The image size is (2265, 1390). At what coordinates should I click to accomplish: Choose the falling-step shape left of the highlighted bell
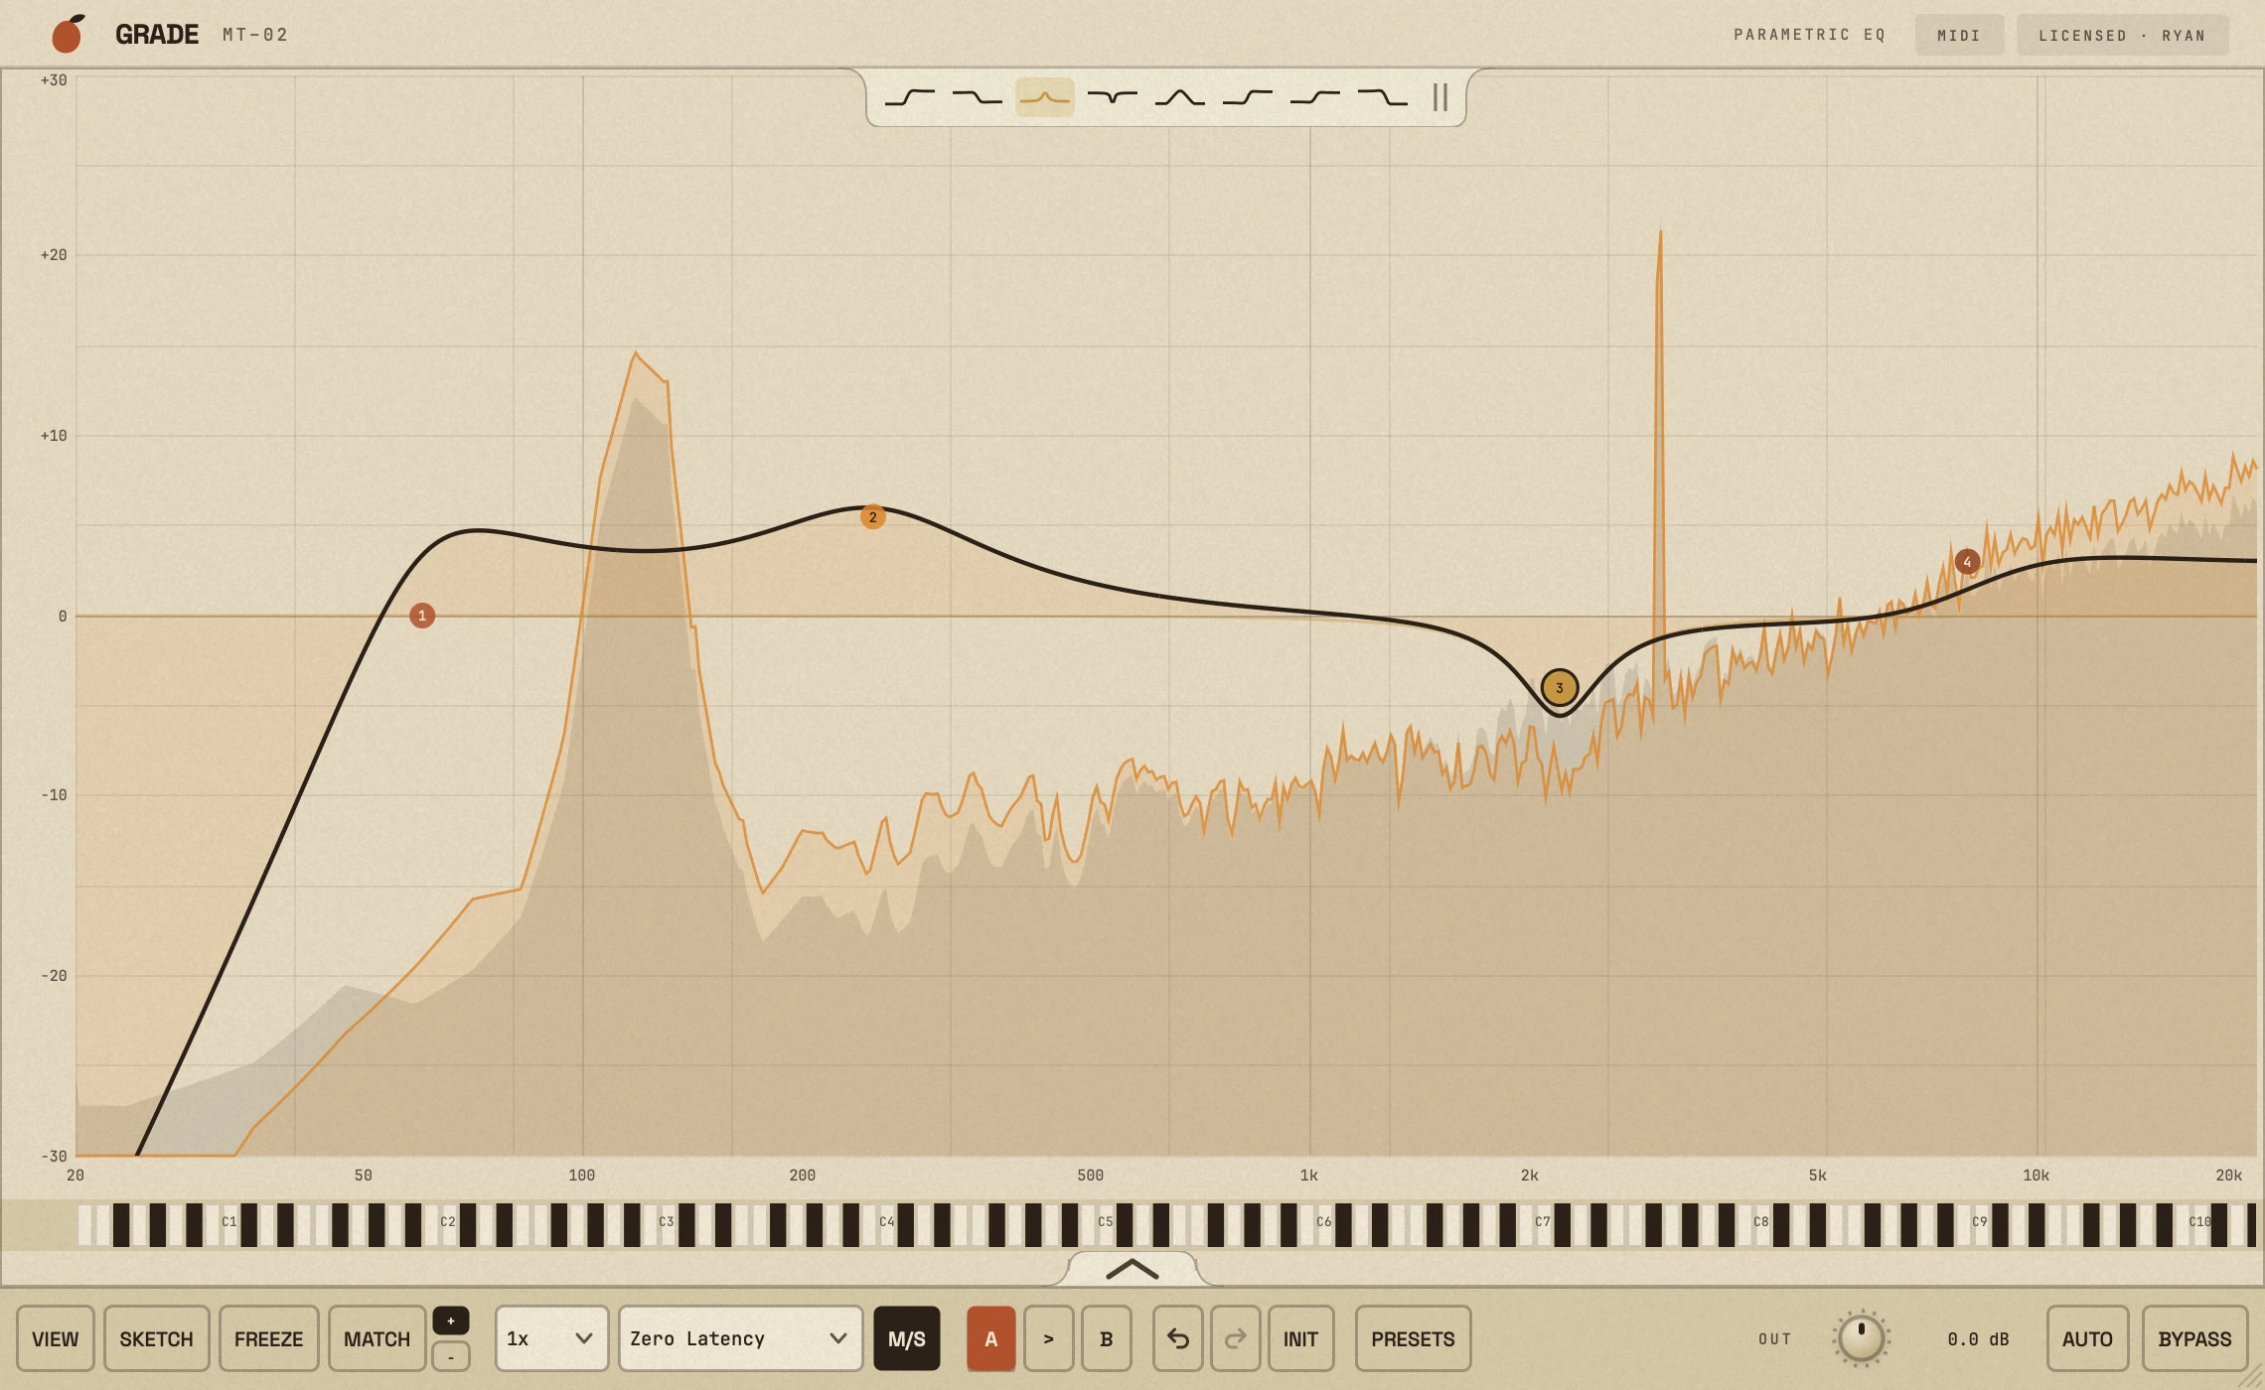(x=978, y=97)
